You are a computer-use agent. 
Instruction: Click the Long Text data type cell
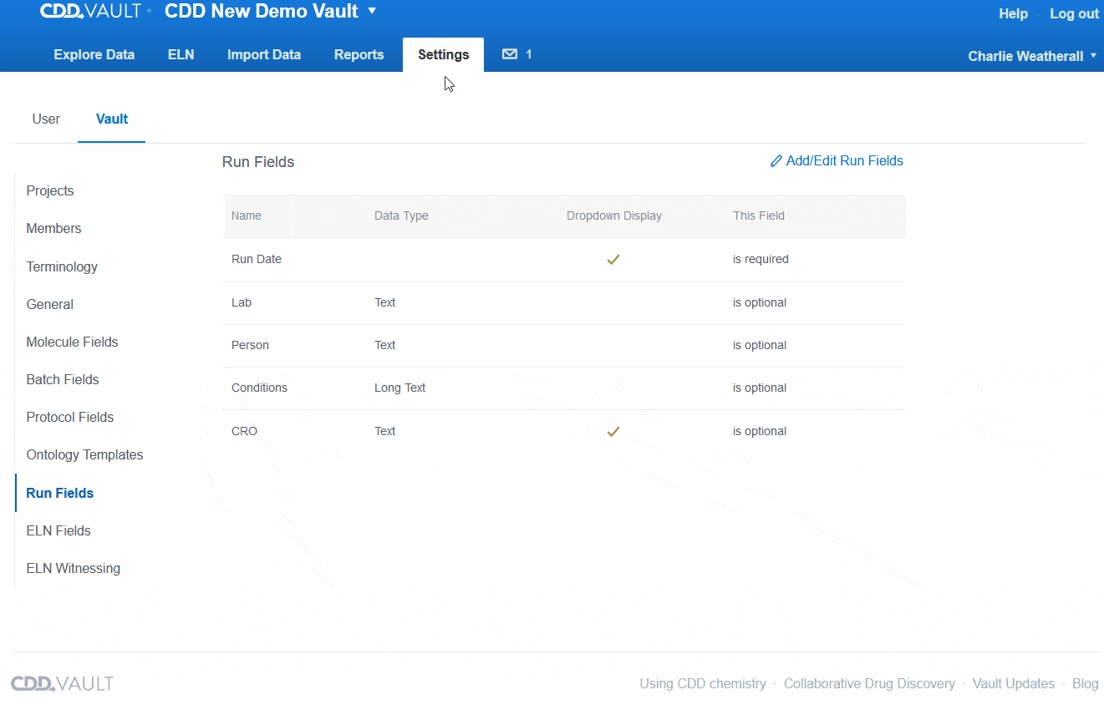click(400, 388)
